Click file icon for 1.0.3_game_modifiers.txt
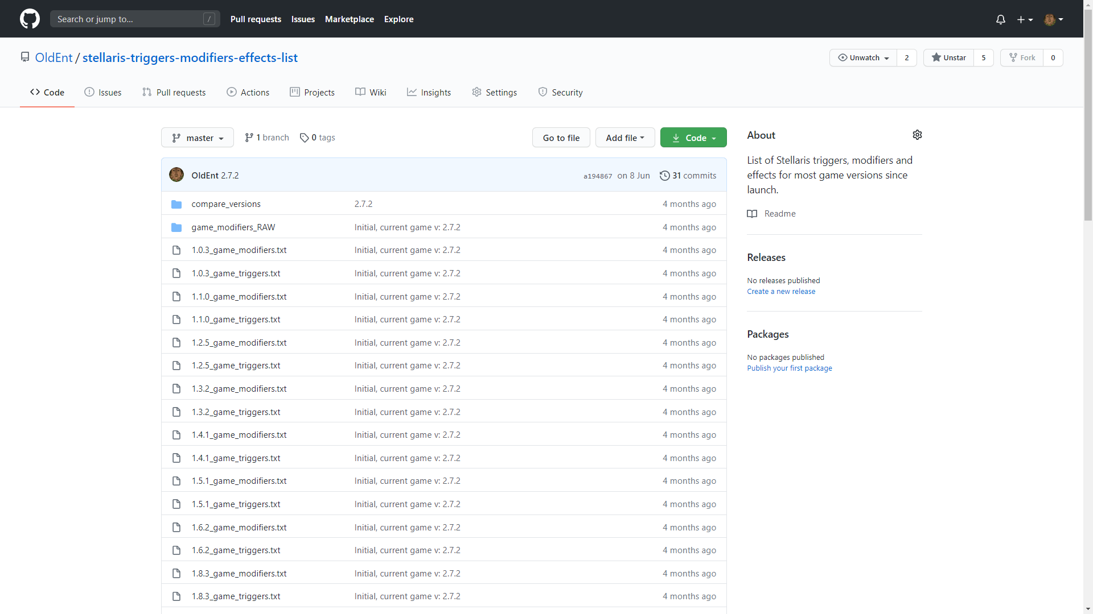The width and height of the screenshot is (1093, 614). pyautogui.click(x=176, y=250)
